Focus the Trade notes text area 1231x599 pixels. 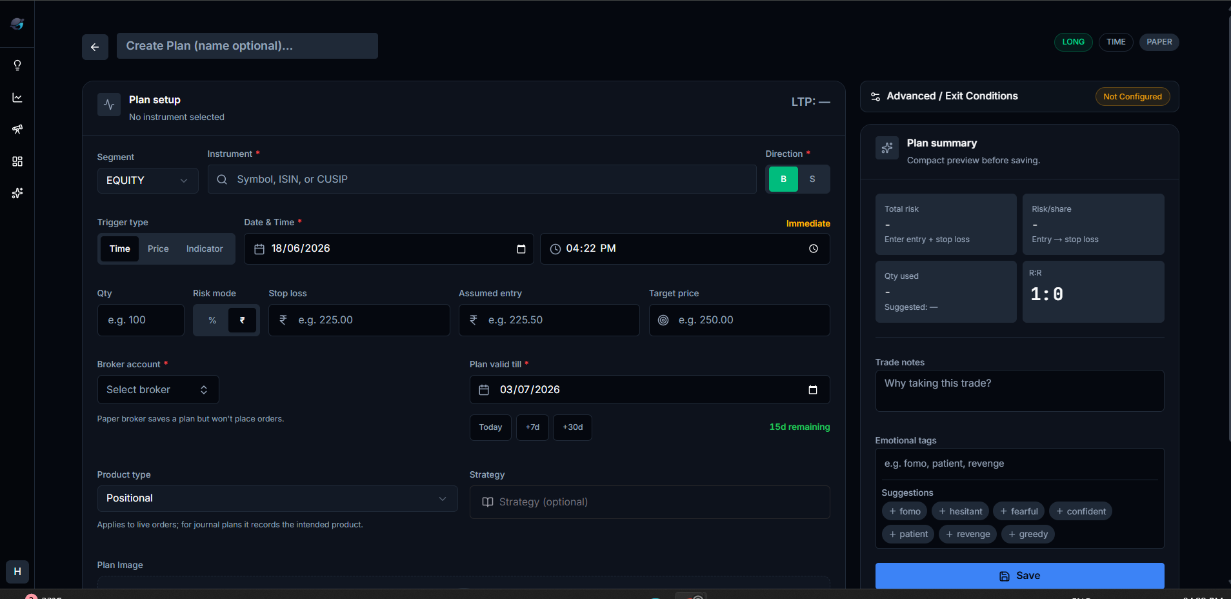(1020, 391)
